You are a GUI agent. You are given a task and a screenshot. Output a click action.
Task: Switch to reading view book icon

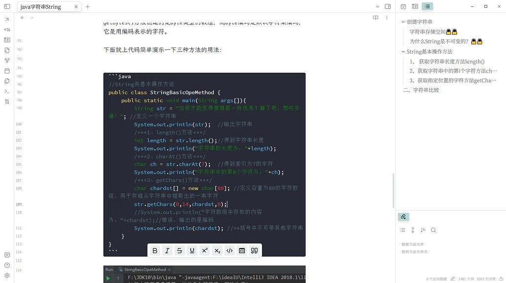375,18
